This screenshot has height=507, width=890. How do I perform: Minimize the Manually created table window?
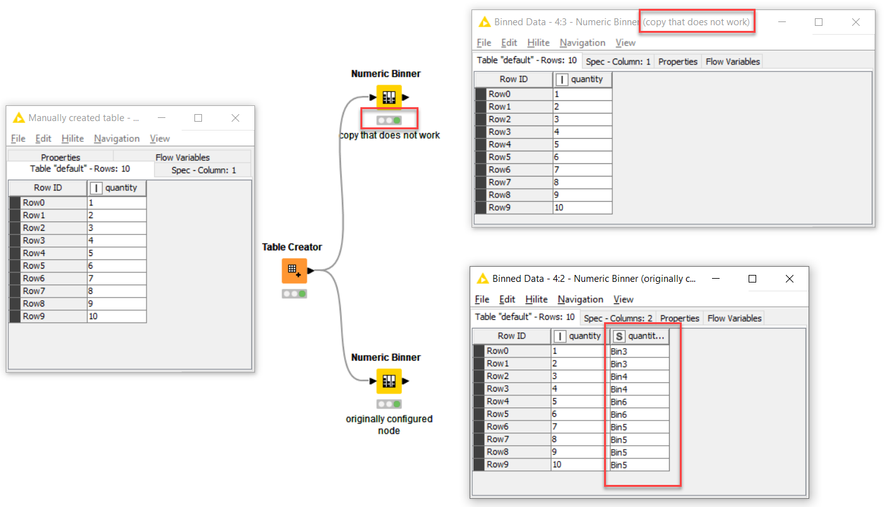[x=162, y=118]
